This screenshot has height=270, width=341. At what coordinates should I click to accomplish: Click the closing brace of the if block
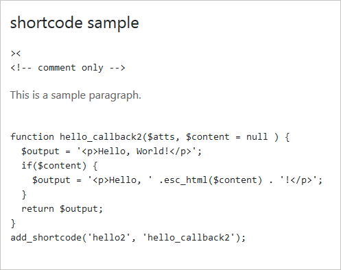(x=24, y=195)
